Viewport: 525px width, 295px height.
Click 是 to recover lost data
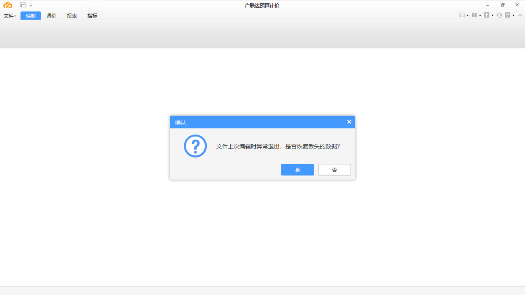297,170
